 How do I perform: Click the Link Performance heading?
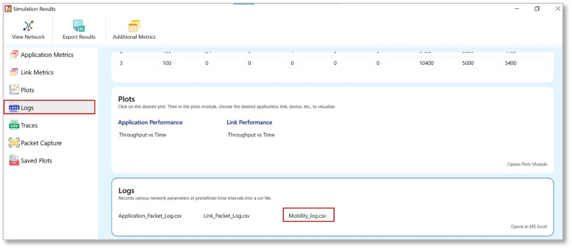249,122
